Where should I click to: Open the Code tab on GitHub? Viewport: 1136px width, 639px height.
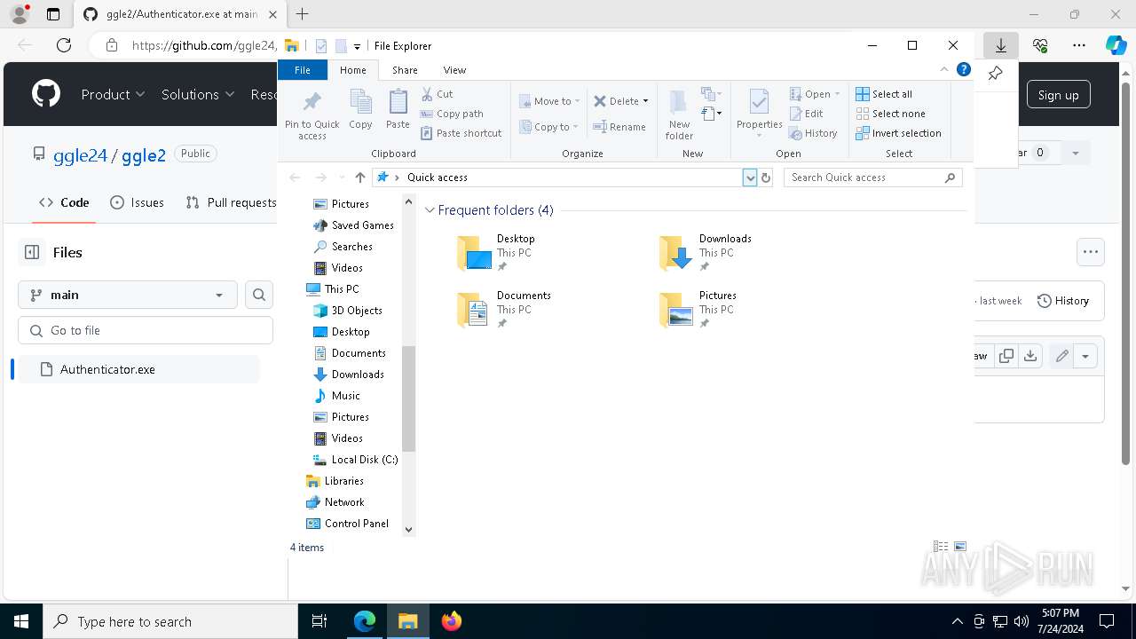pos(64,202)
